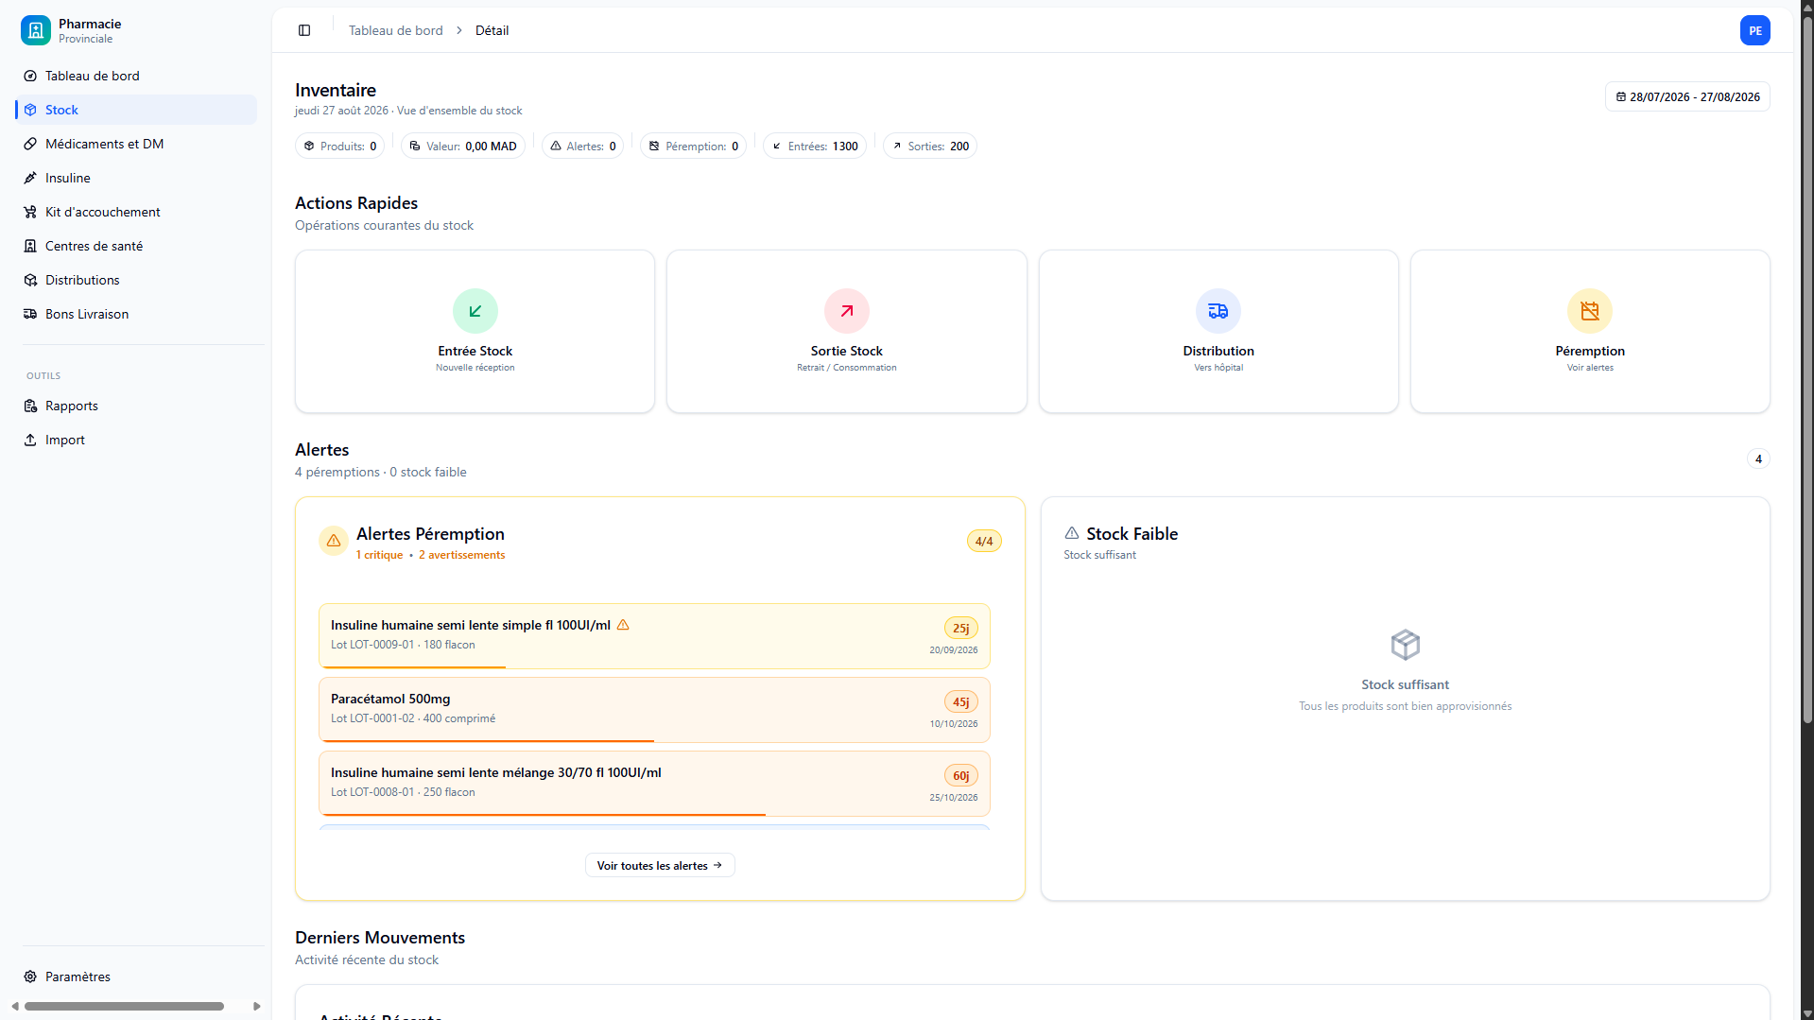1814x1020 pixels.
Task: Click the Sortie Stock red arrow icon
Action: point(847,311)
